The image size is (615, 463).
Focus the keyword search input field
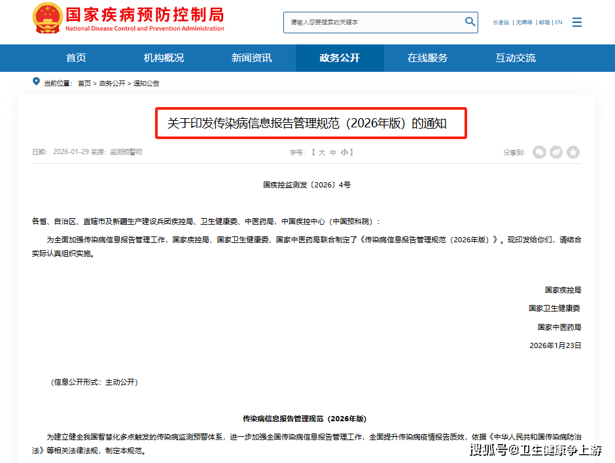point(373,22)
